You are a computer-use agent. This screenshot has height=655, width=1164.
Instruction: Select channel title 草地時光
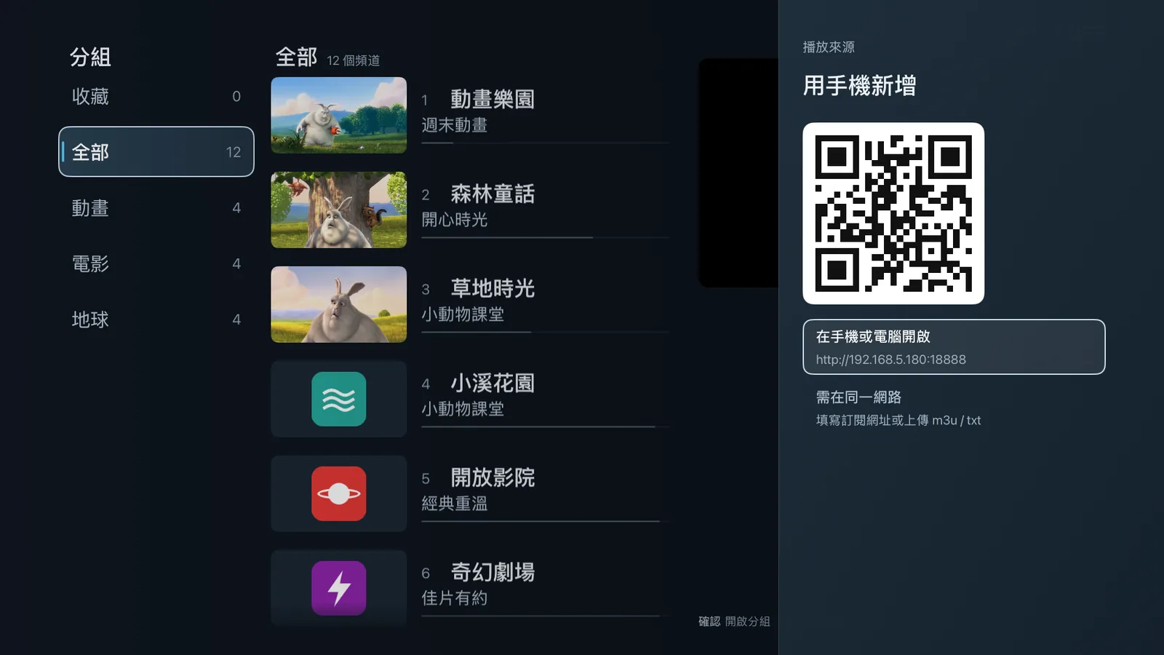493,288
